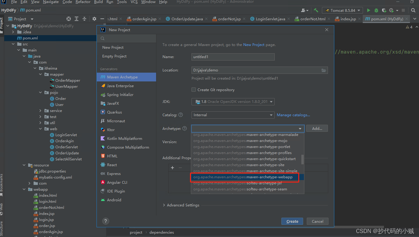This screenshot has height=237, width=419.
Task: Open Search Everywhere magnifier icon
Action: pyautogui.click(x=414, y=10)
